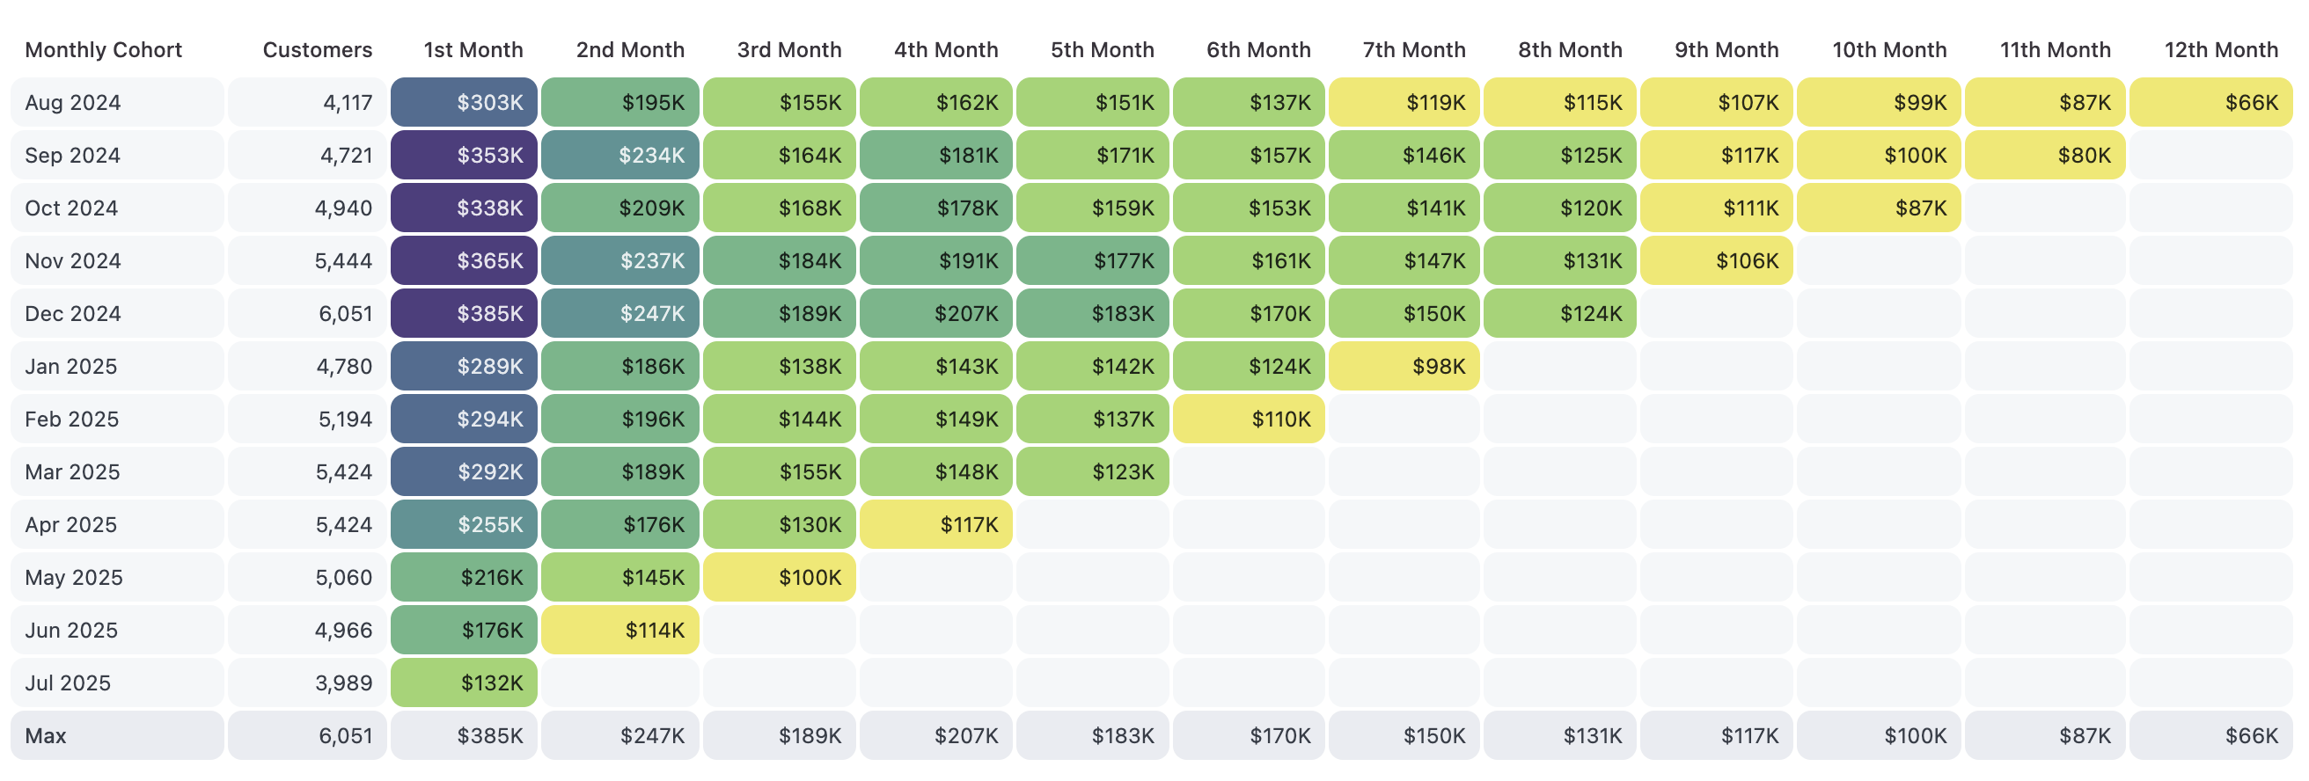The height and width of the screenshot is (781, 2309).
Task: Select the Jul 2025 $132K cell
Action: 465,683
